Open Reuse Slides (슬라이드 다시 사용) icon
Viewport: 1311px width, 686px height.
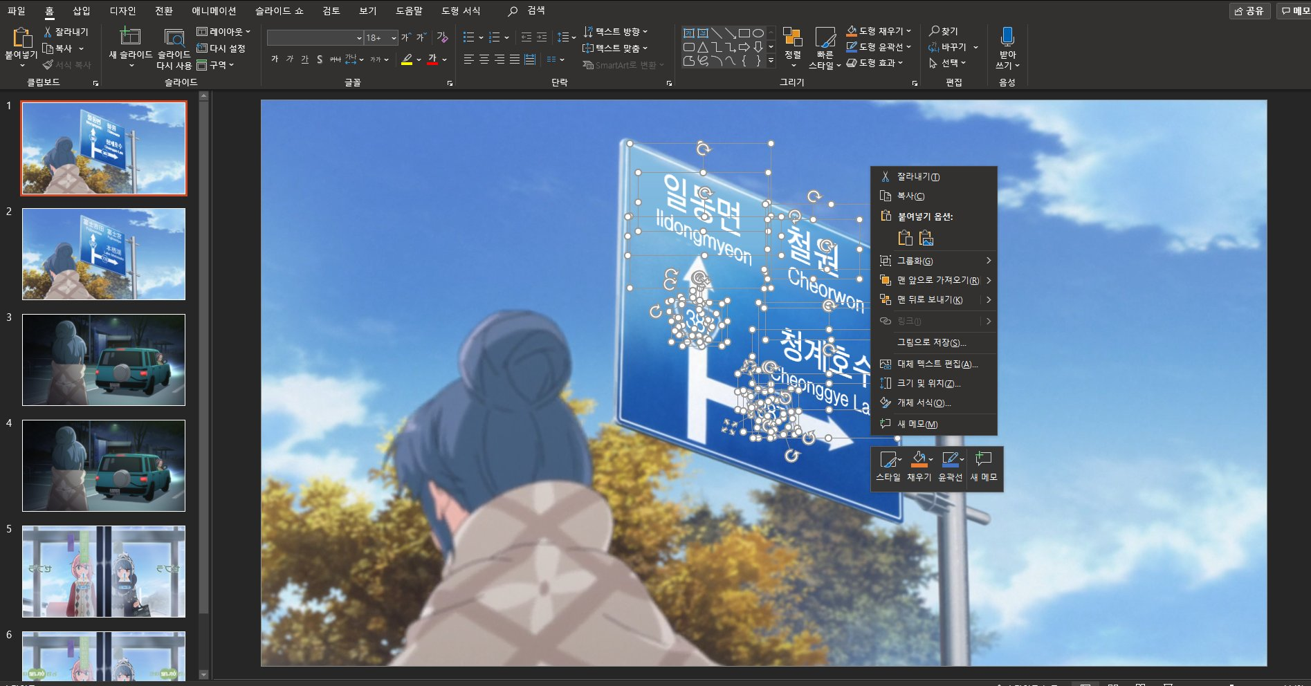click(x=174, y=37)
